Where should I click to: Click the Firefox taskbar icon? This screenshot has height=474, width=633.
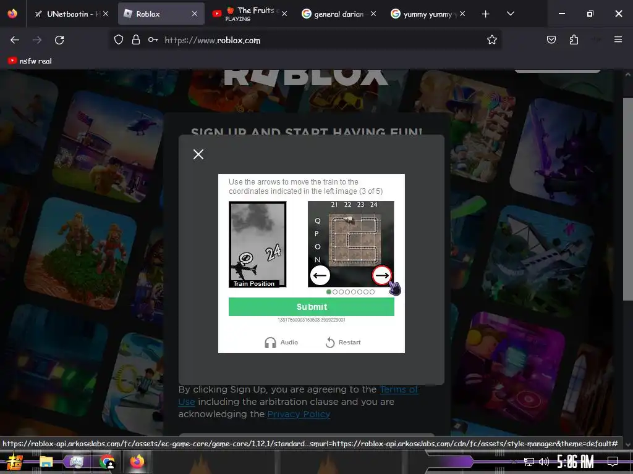(x=137, y=462)
